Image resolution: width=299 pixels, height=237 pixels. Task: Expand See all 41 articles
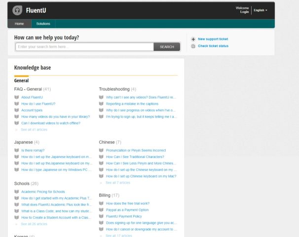pos(34,129)
